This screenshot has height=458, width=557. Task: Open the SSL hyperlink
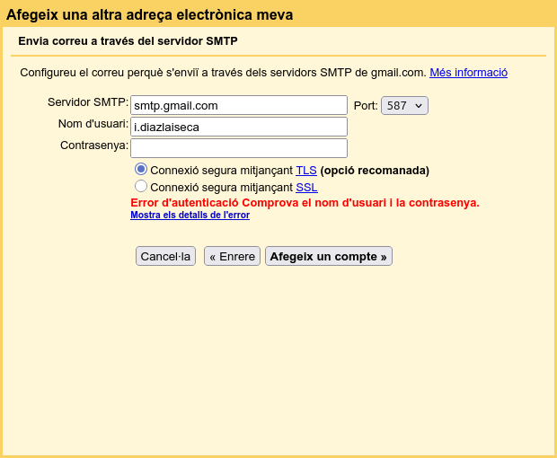tap(306, 188)
